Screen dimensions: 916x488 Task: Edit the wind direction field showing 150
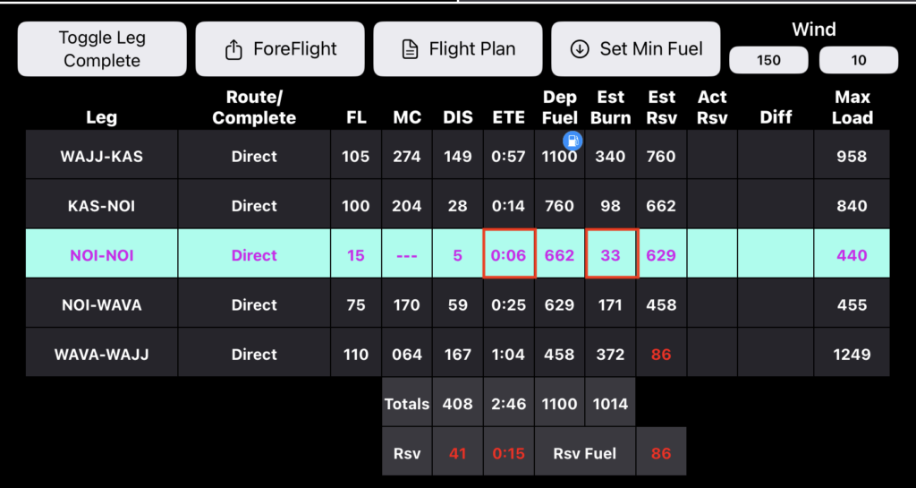click(x=768, y=61)
